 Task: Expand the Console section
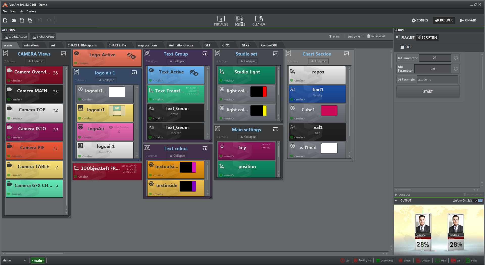coord(396,195)
